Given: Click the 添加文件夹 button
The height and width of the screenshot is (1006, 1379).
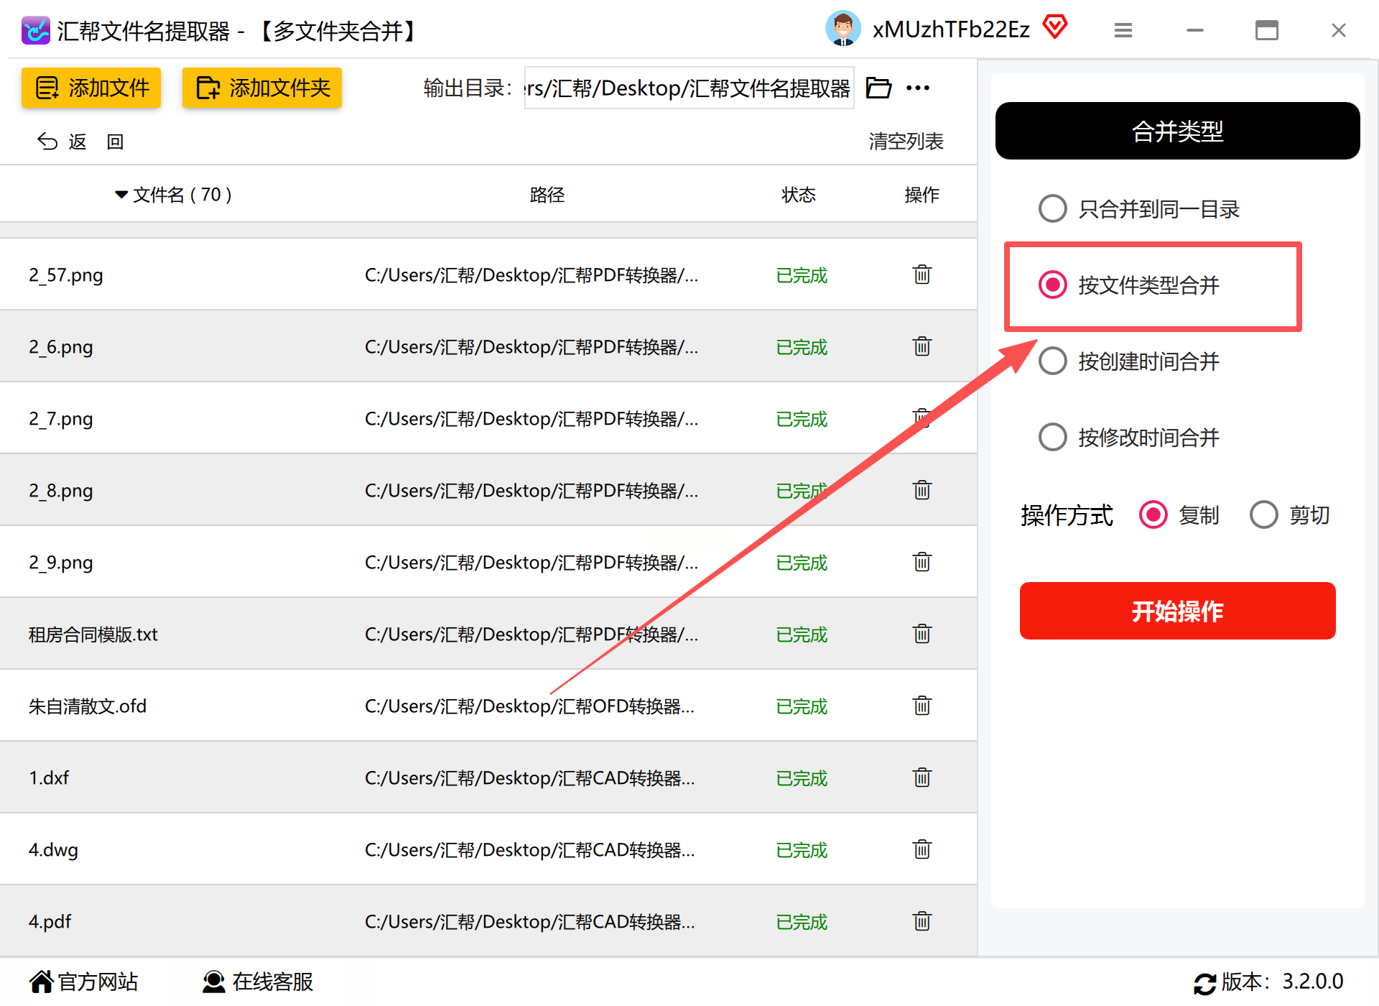Looking at the screenshot, I should (x=261, y=88).
